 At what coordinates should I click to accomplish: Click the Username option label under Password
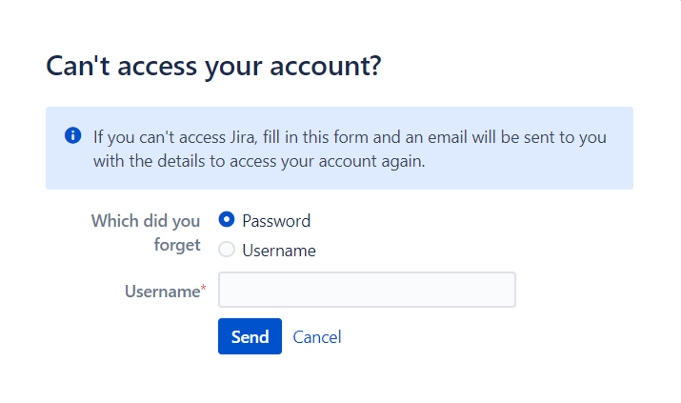click(279, 251)
